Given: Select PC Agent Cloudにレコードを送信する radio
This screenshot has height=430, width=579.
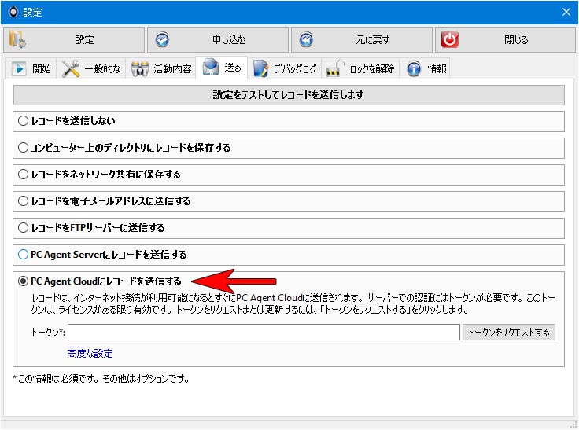Looking at the screenshot, I should pos(23,281).
